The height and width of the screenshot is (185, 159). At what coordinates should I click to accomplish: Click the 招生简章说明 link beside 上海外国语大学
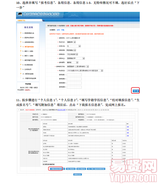(62, 110)
